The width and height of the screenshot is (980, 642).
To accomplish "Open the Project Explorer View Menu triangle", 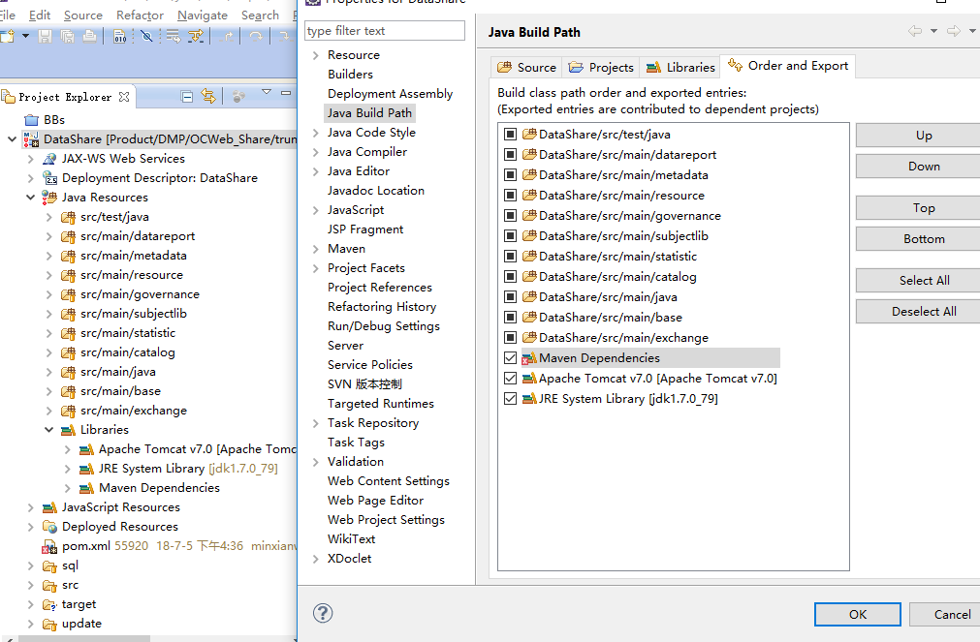I will pyautogui.click(x=267, y=92).
